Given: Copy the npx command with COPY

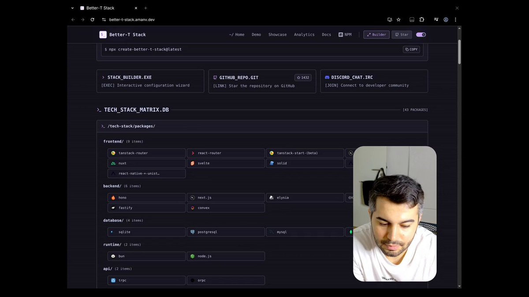Looking at the screenshot, I should (411, 49).
